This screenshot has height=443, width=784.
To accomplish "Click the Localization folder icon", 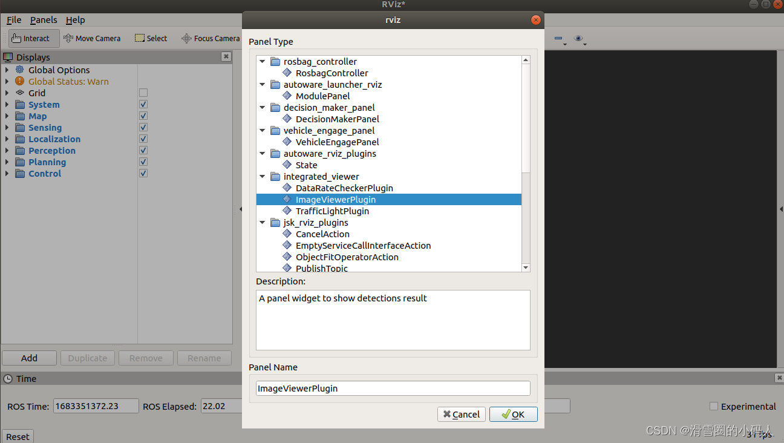I will tap(20, 139).
